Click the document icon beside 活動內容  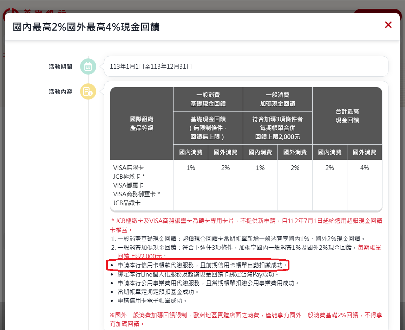(88, 92)
